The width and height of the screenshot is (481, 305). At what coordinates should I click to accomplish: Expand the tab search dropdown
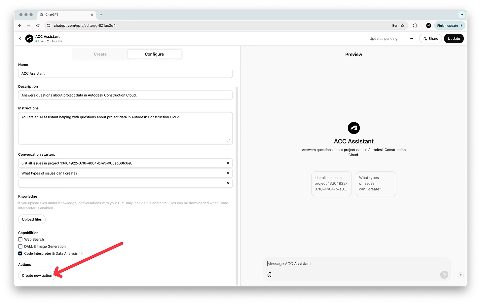click(x=462, y=15)
